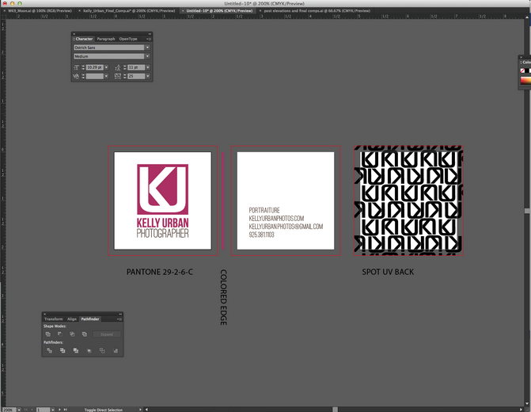Switch to WX9_Moon.ai document tab
The height and width of the screenshot is (412, 531).
(x=40, y=11)
